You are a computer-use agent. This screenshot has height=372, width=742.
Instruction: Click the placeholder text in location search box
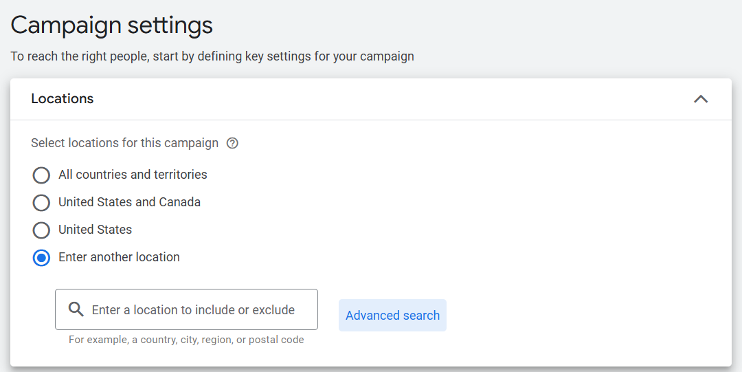[x=193, y=310]
